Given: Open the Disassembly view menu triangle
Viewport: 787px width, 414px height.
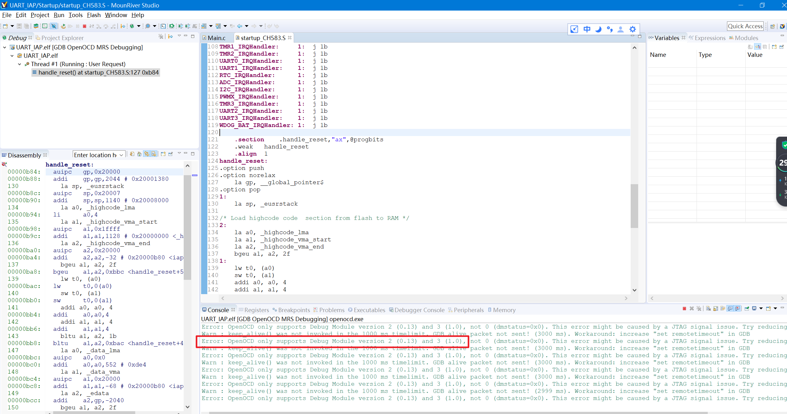Looking at the screenshot, I should click(179, 153).
